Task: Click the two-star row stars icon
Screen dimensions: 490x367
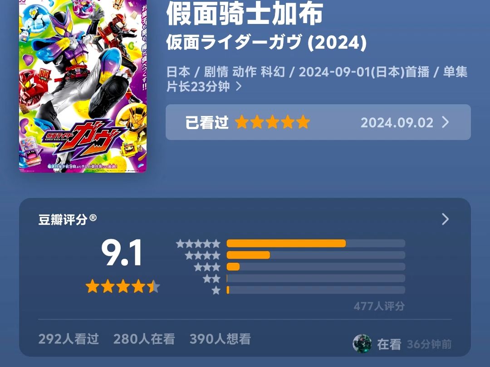Action: tap(211, 279)
